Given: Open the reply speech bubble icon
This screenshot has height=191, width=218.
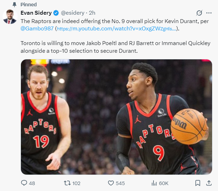Looking at the screenshot, I should click(x=24, y=183).
